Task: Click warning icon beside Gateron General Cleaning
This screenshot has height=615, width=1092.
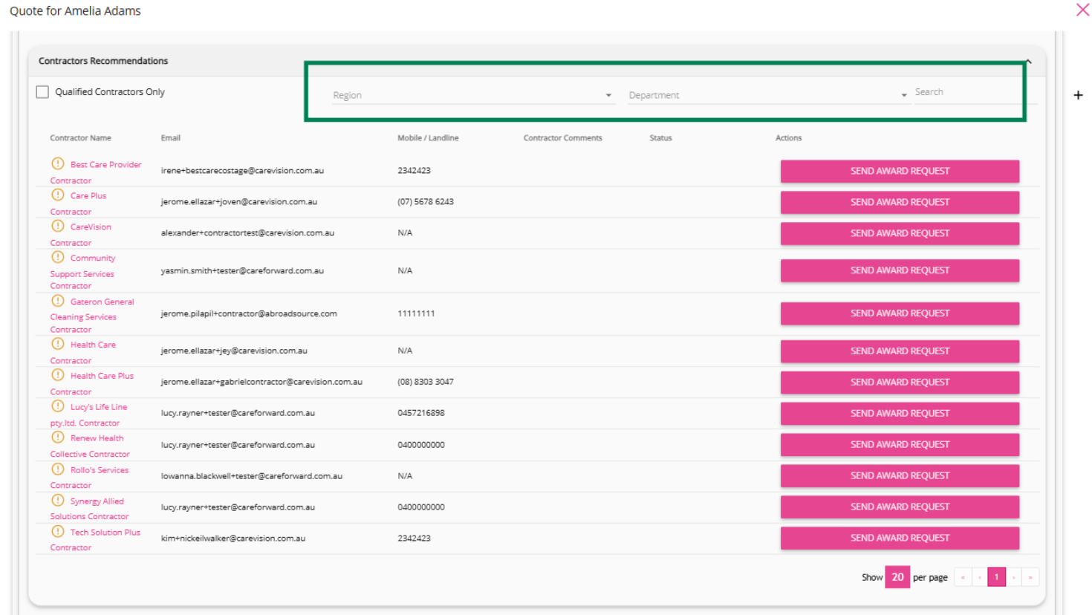Action: 58,301
